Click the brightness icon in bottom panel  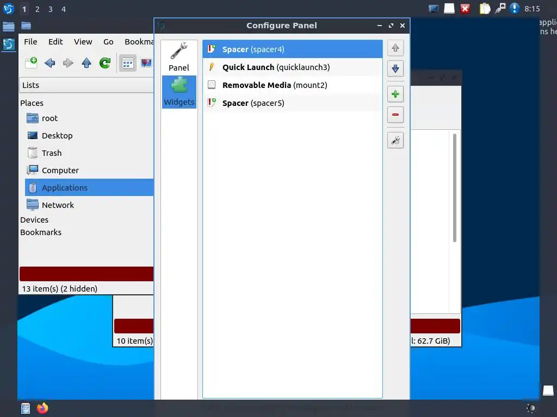(531, 408)
